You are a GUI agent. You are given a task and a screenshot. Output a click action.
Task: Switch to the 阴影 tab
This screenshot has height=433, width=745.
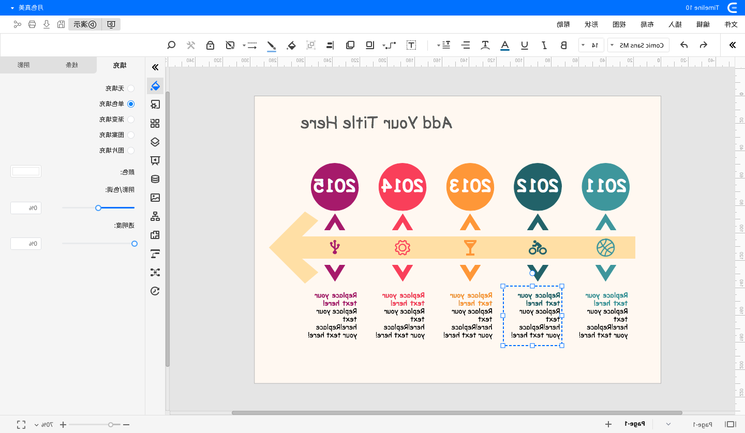(x=24, y=65)
